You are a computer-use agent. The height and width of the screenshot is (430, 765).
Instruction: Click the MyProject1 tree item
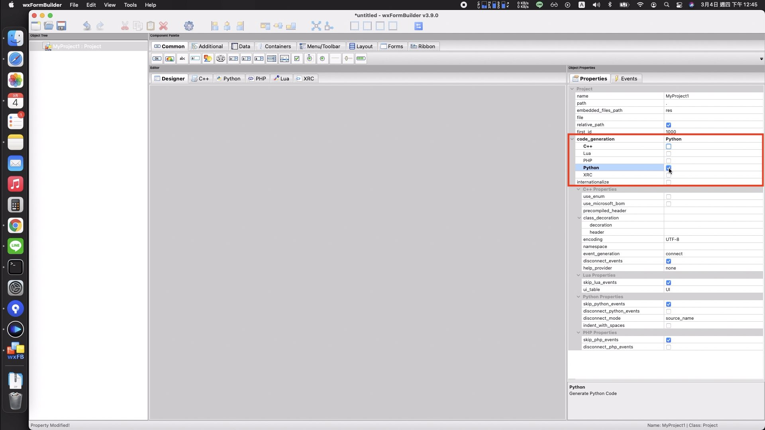click(x=77, y=46)
